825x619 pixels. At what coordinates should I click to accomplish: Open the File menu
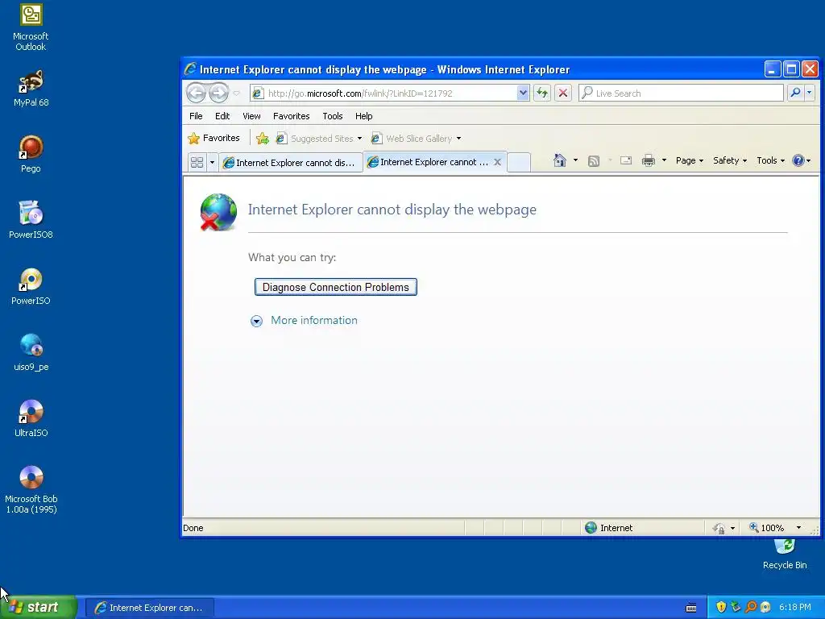tap(196, 116)
